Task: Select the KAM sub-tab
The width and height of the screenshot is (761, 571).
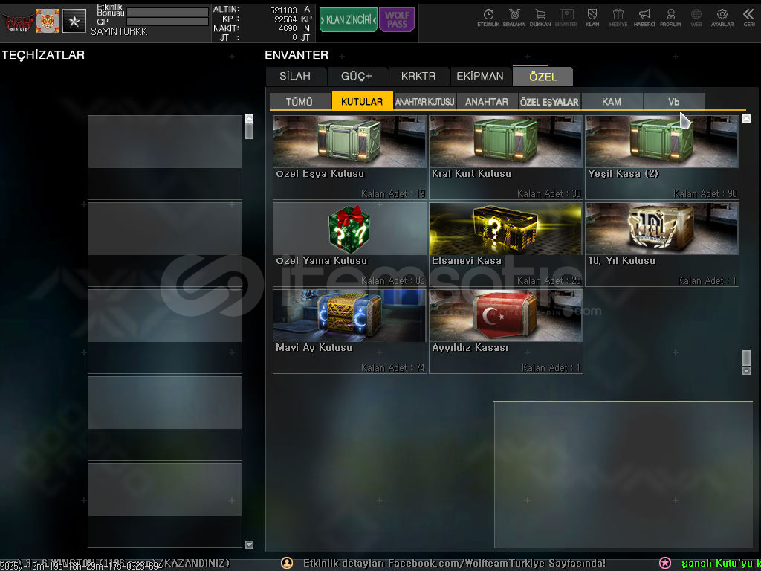Action: (x=612, y=101)
